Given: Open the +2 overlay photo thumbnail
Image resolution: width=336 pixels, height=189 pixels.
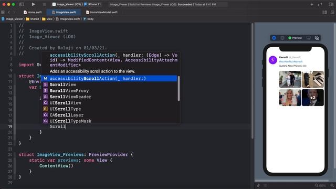Looking at the screenshot, I should tap(313, 98).
